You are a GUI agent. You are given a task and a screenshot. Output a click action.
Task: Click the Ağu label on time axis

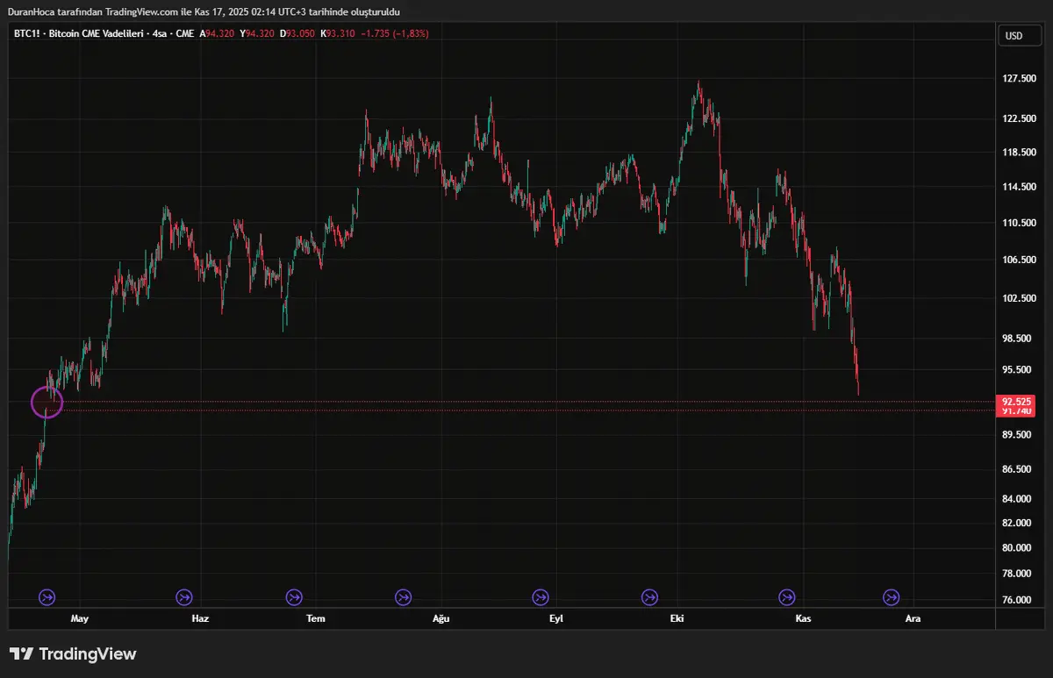coord(441,618)
